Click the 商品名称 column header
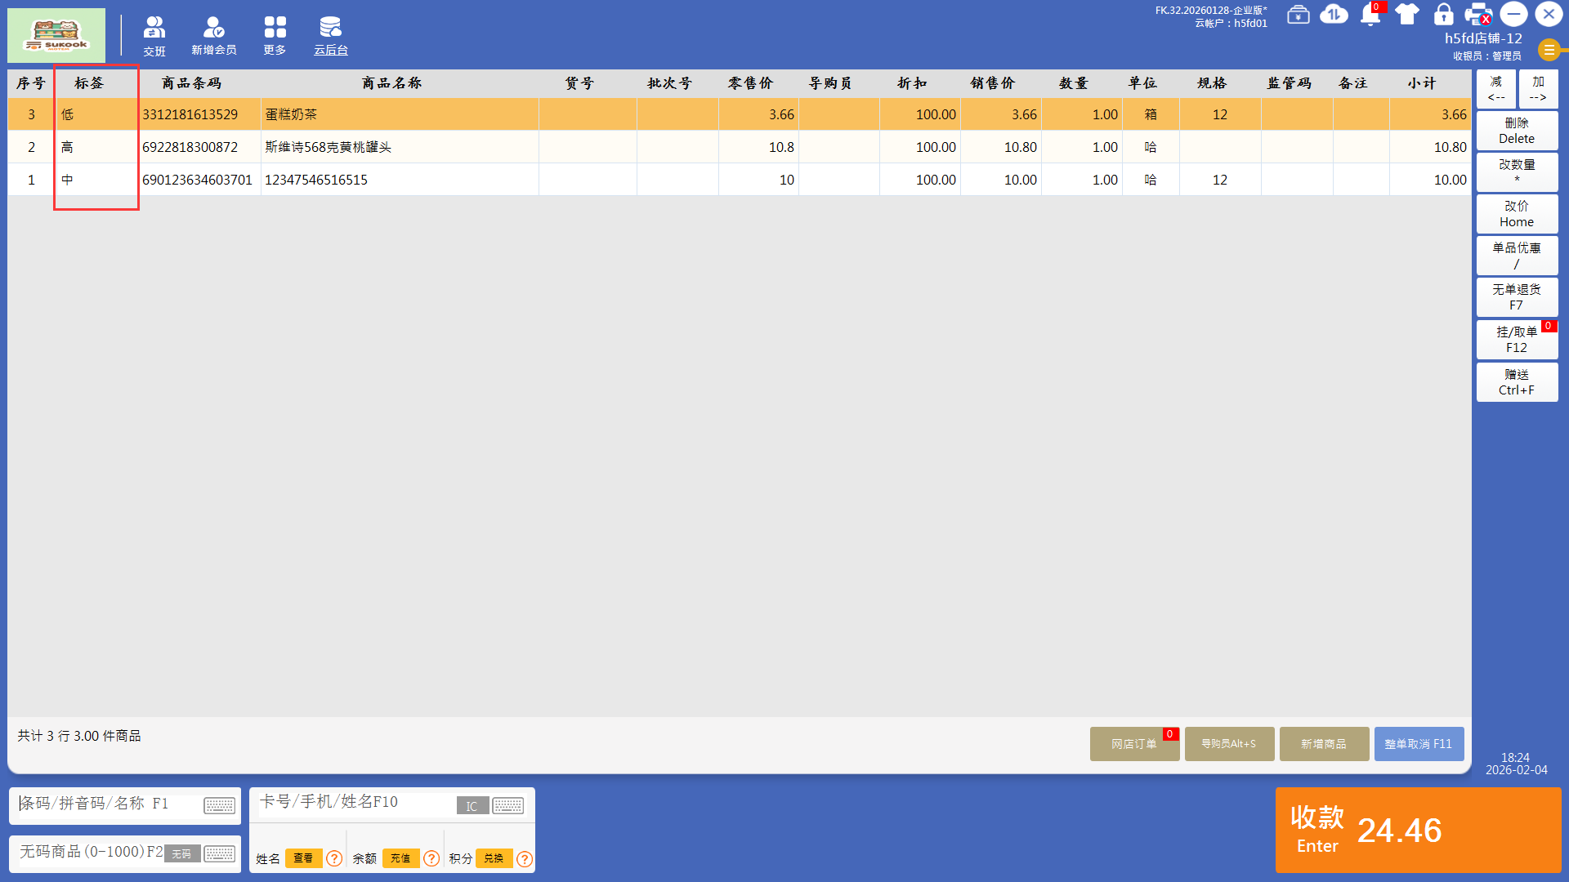Image resolution: width=1569 pixels, height=882 pixels. tap(391, 83)
